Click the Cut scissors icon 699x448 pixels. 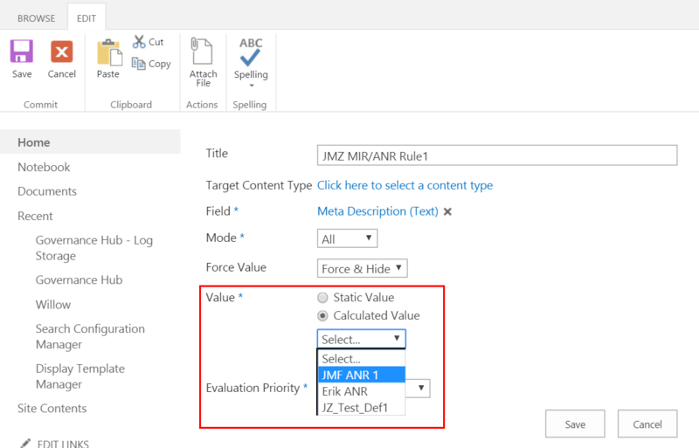(x=140, y=41)
